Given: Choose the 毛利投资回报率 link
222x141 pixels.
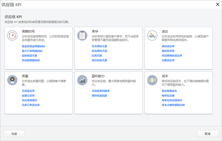Looking at the screenshot, I should tap(101, 91).
